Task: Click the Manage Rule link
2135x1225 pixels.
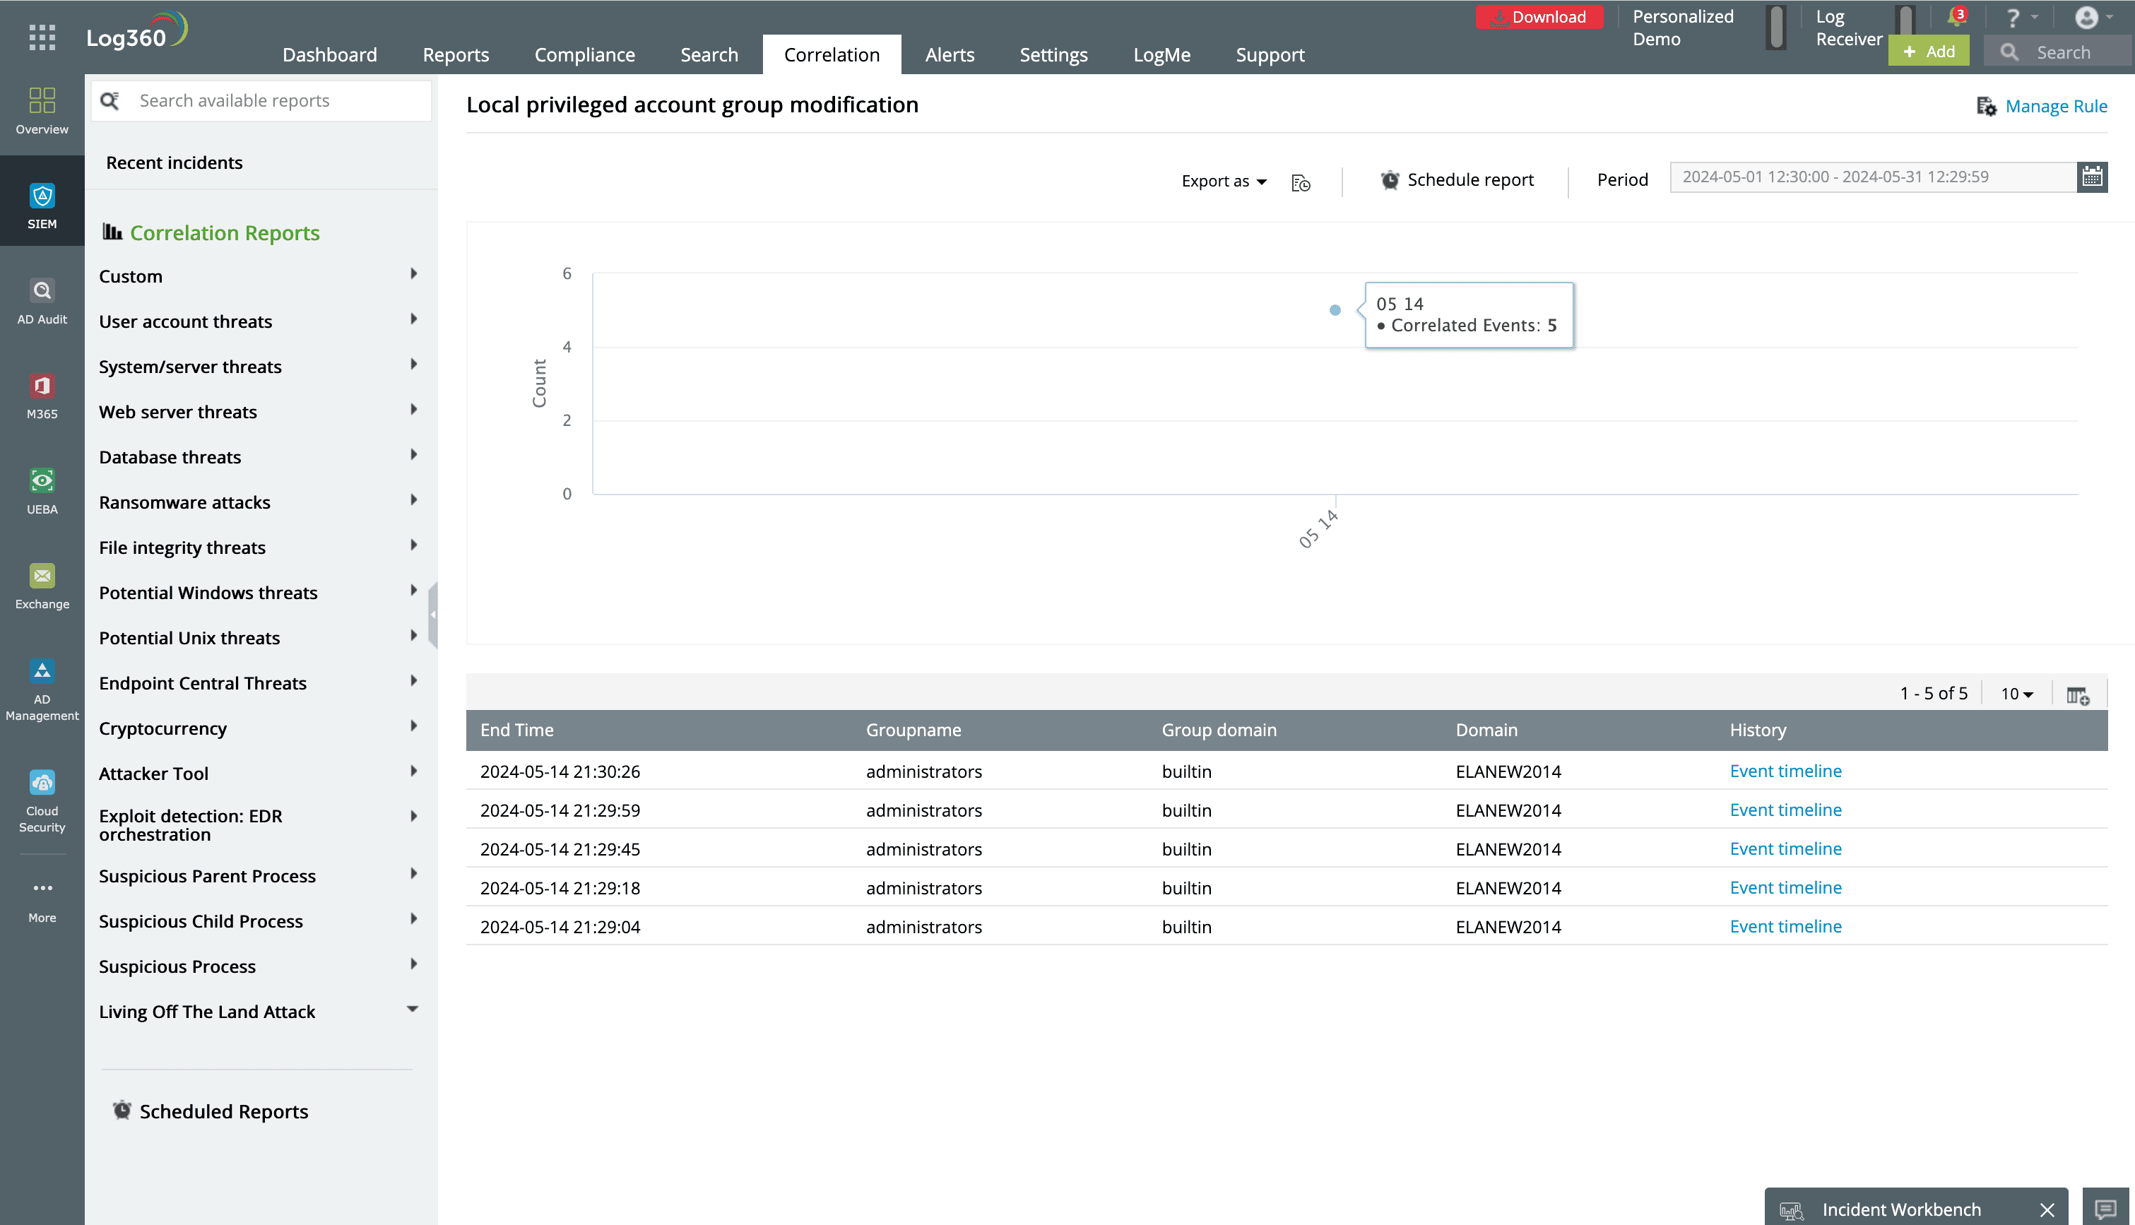Action: coord(2057,106)
